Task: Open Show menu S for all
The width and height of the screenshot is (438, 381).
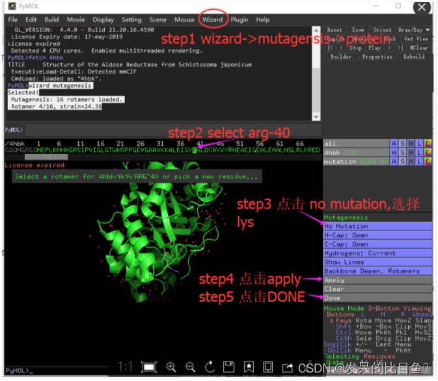Action: (402, 144)
